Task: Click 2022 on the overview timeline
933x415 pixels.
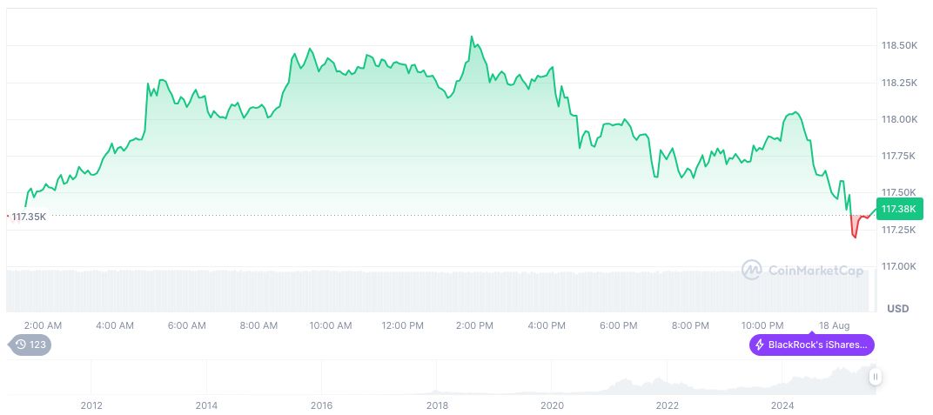Action: (x=668, y=405)
